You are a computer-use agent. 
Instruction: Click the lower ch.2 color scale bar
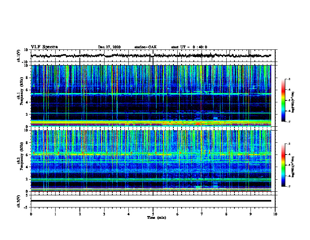pos(283,165)
